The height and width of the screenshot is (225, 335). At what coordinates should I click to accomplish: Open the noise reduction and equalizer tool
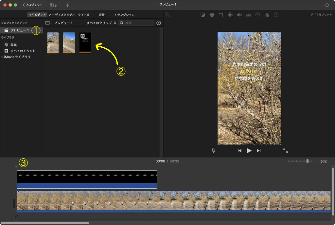pos(248,15)
